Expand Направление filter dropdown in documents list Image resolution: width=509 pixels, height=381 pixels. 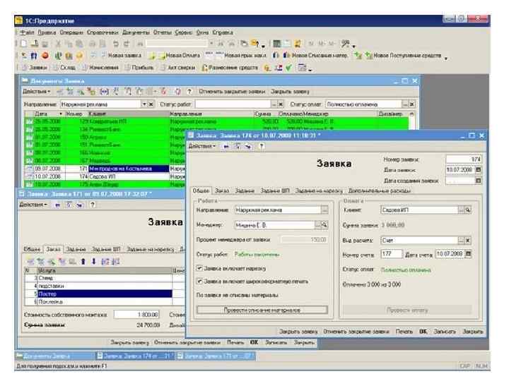point(144,104)
